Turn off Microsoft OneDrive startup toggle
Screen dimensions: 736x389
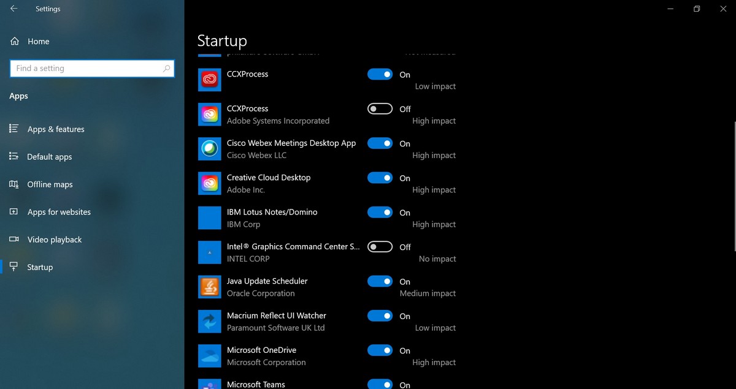coord(380,350)
